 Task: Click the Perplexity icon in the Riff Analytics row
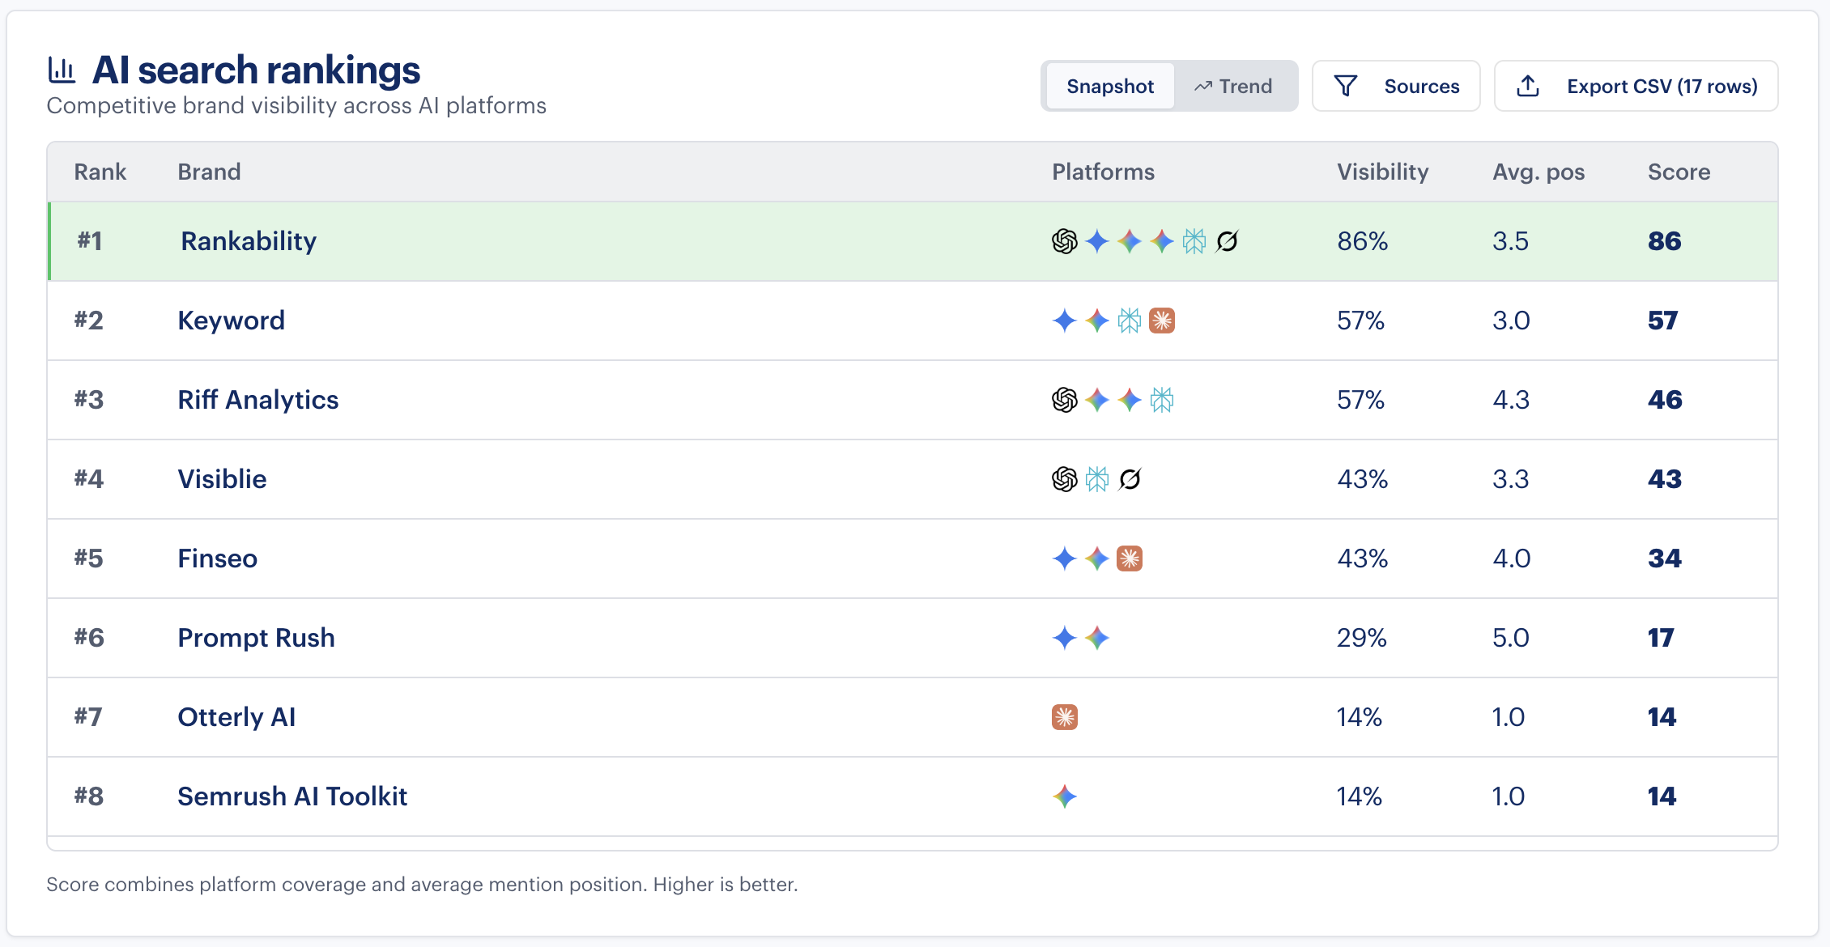pos(1162,400)
